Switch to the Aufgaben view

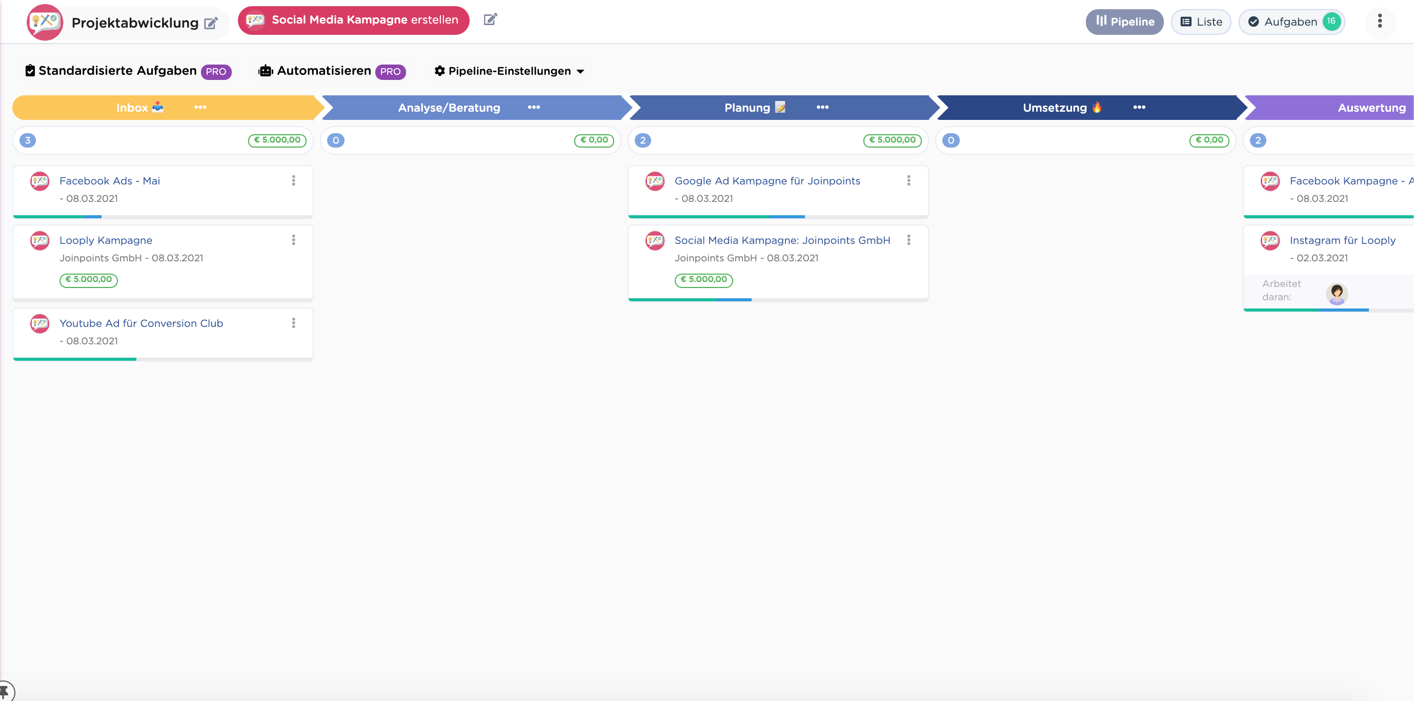coord(1291,22)
